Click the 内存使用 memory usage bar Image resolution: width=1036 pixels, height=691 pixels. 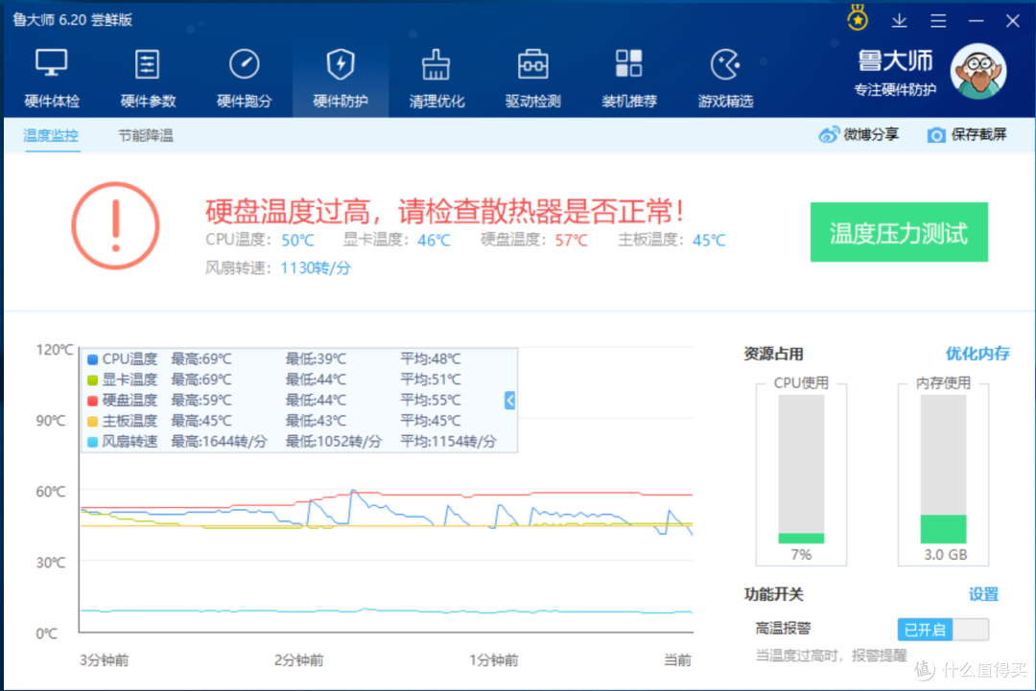point(943,470)
